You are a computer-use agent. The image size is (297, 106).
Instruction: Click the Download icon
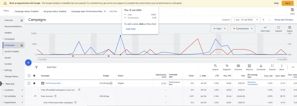coord(261,66)
